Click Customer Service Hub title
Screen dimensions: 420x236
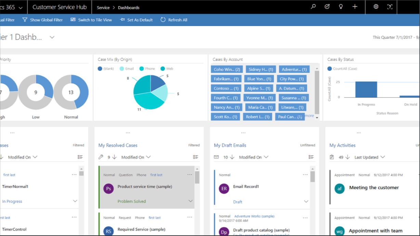[x=60, y=7]
